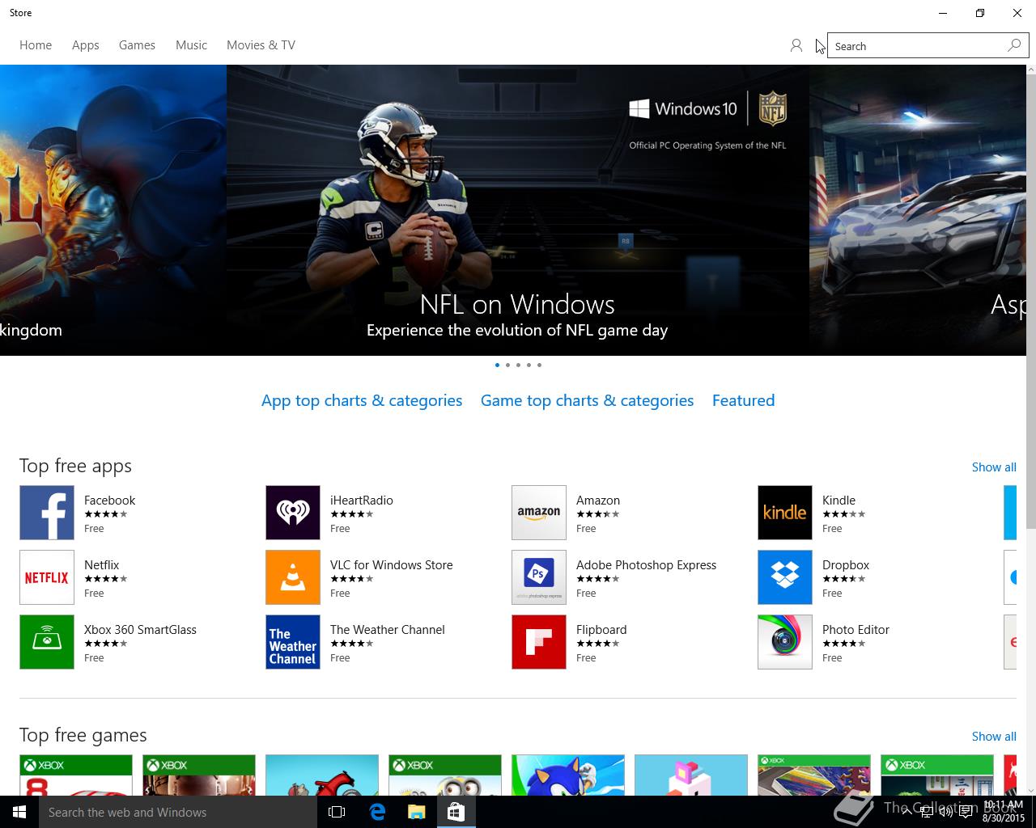This screenshot has width=1036, height=828.
Task: Open the Featured link
Action: [743, 400]
